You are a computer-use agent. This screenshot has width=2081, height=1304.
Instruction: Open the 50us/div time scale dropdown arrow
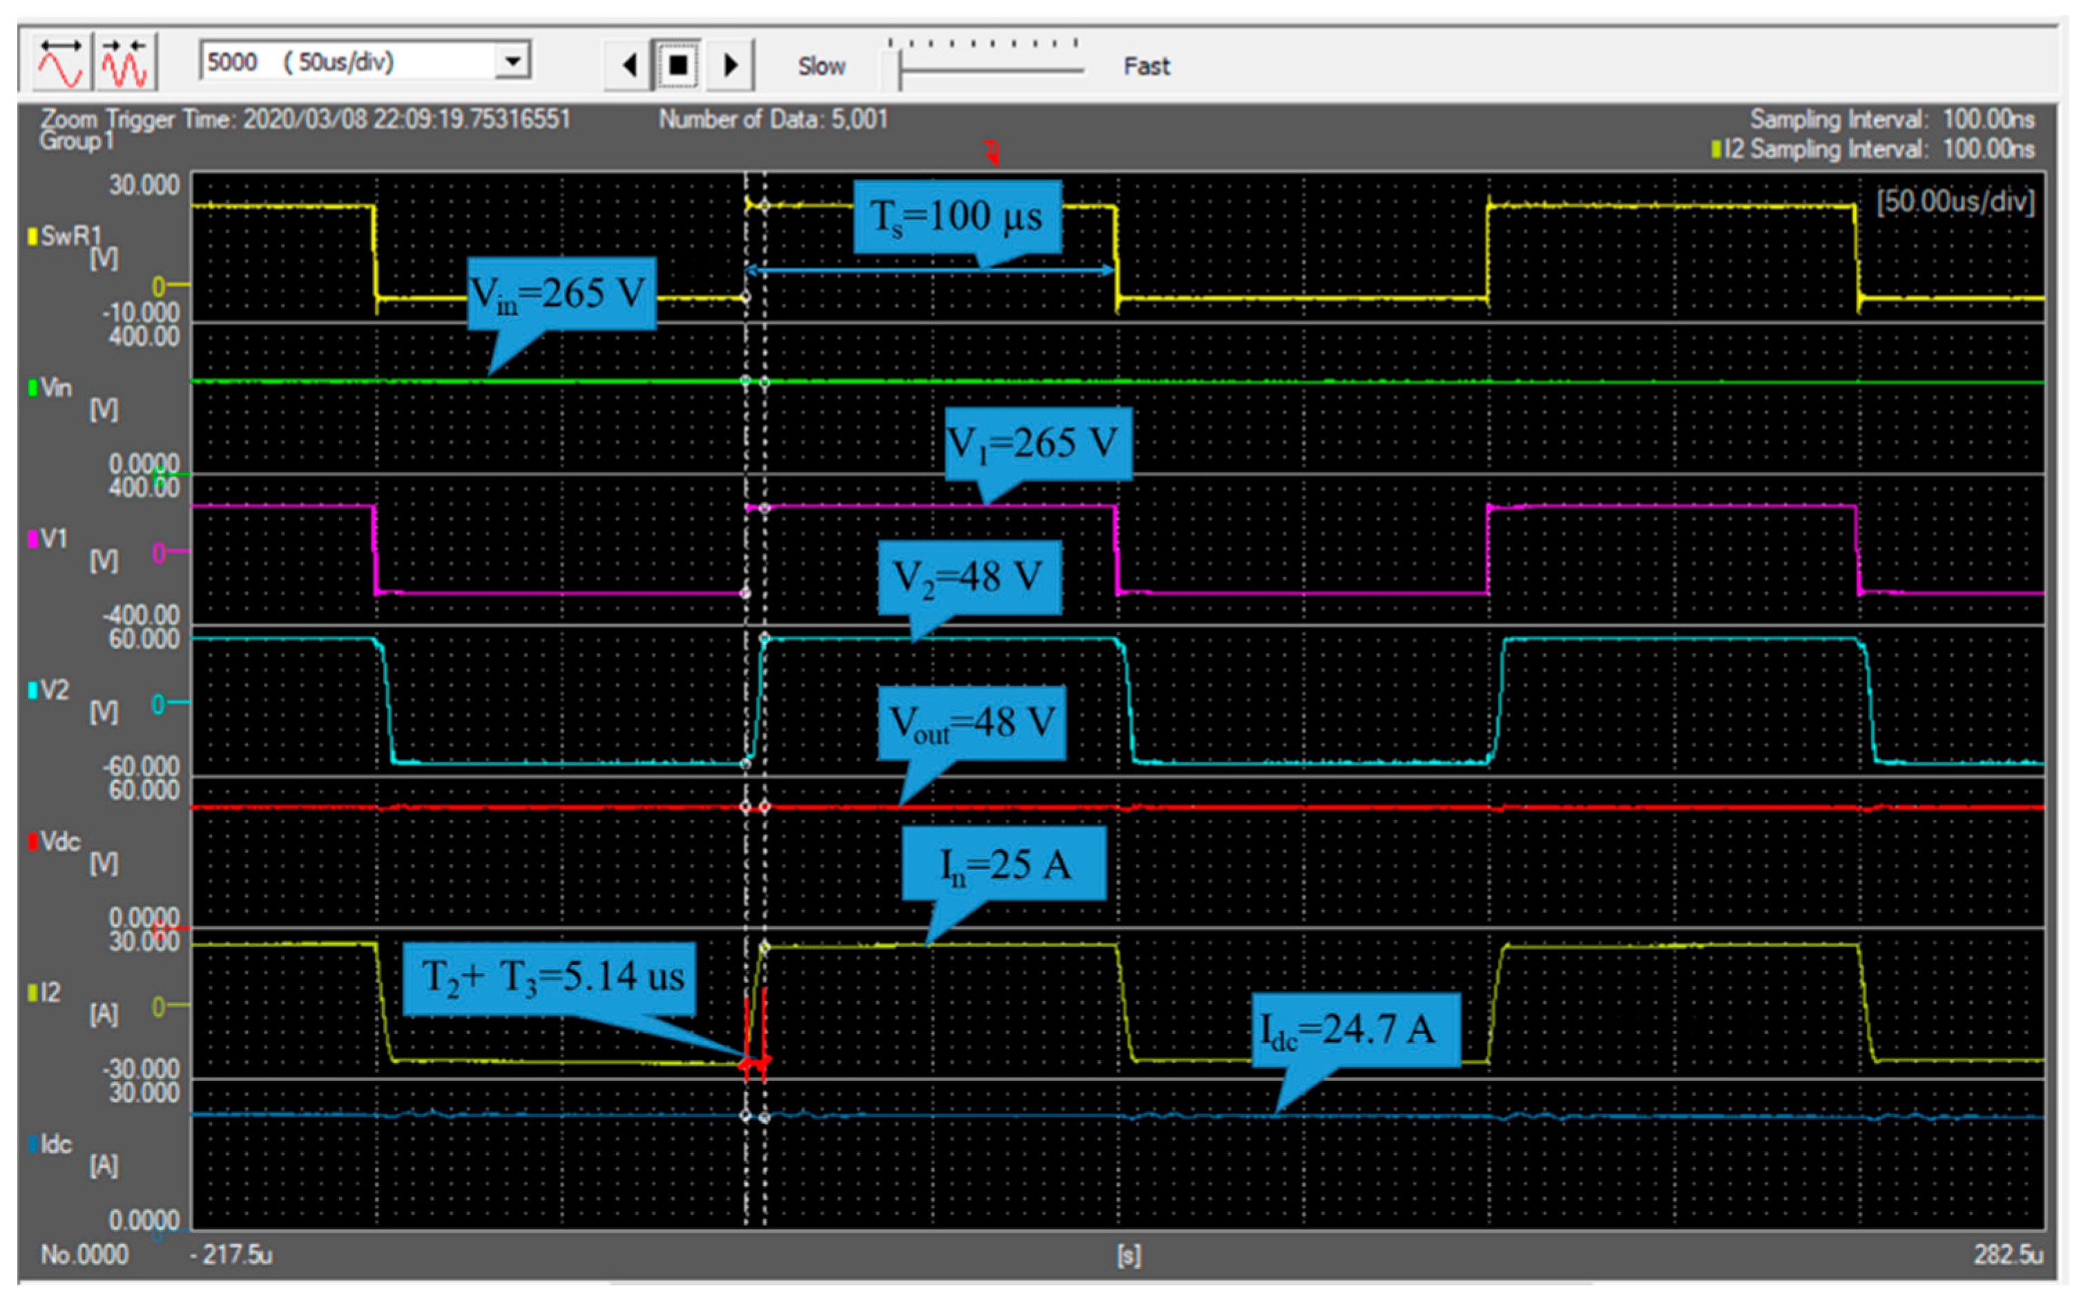tap(513, 62)
